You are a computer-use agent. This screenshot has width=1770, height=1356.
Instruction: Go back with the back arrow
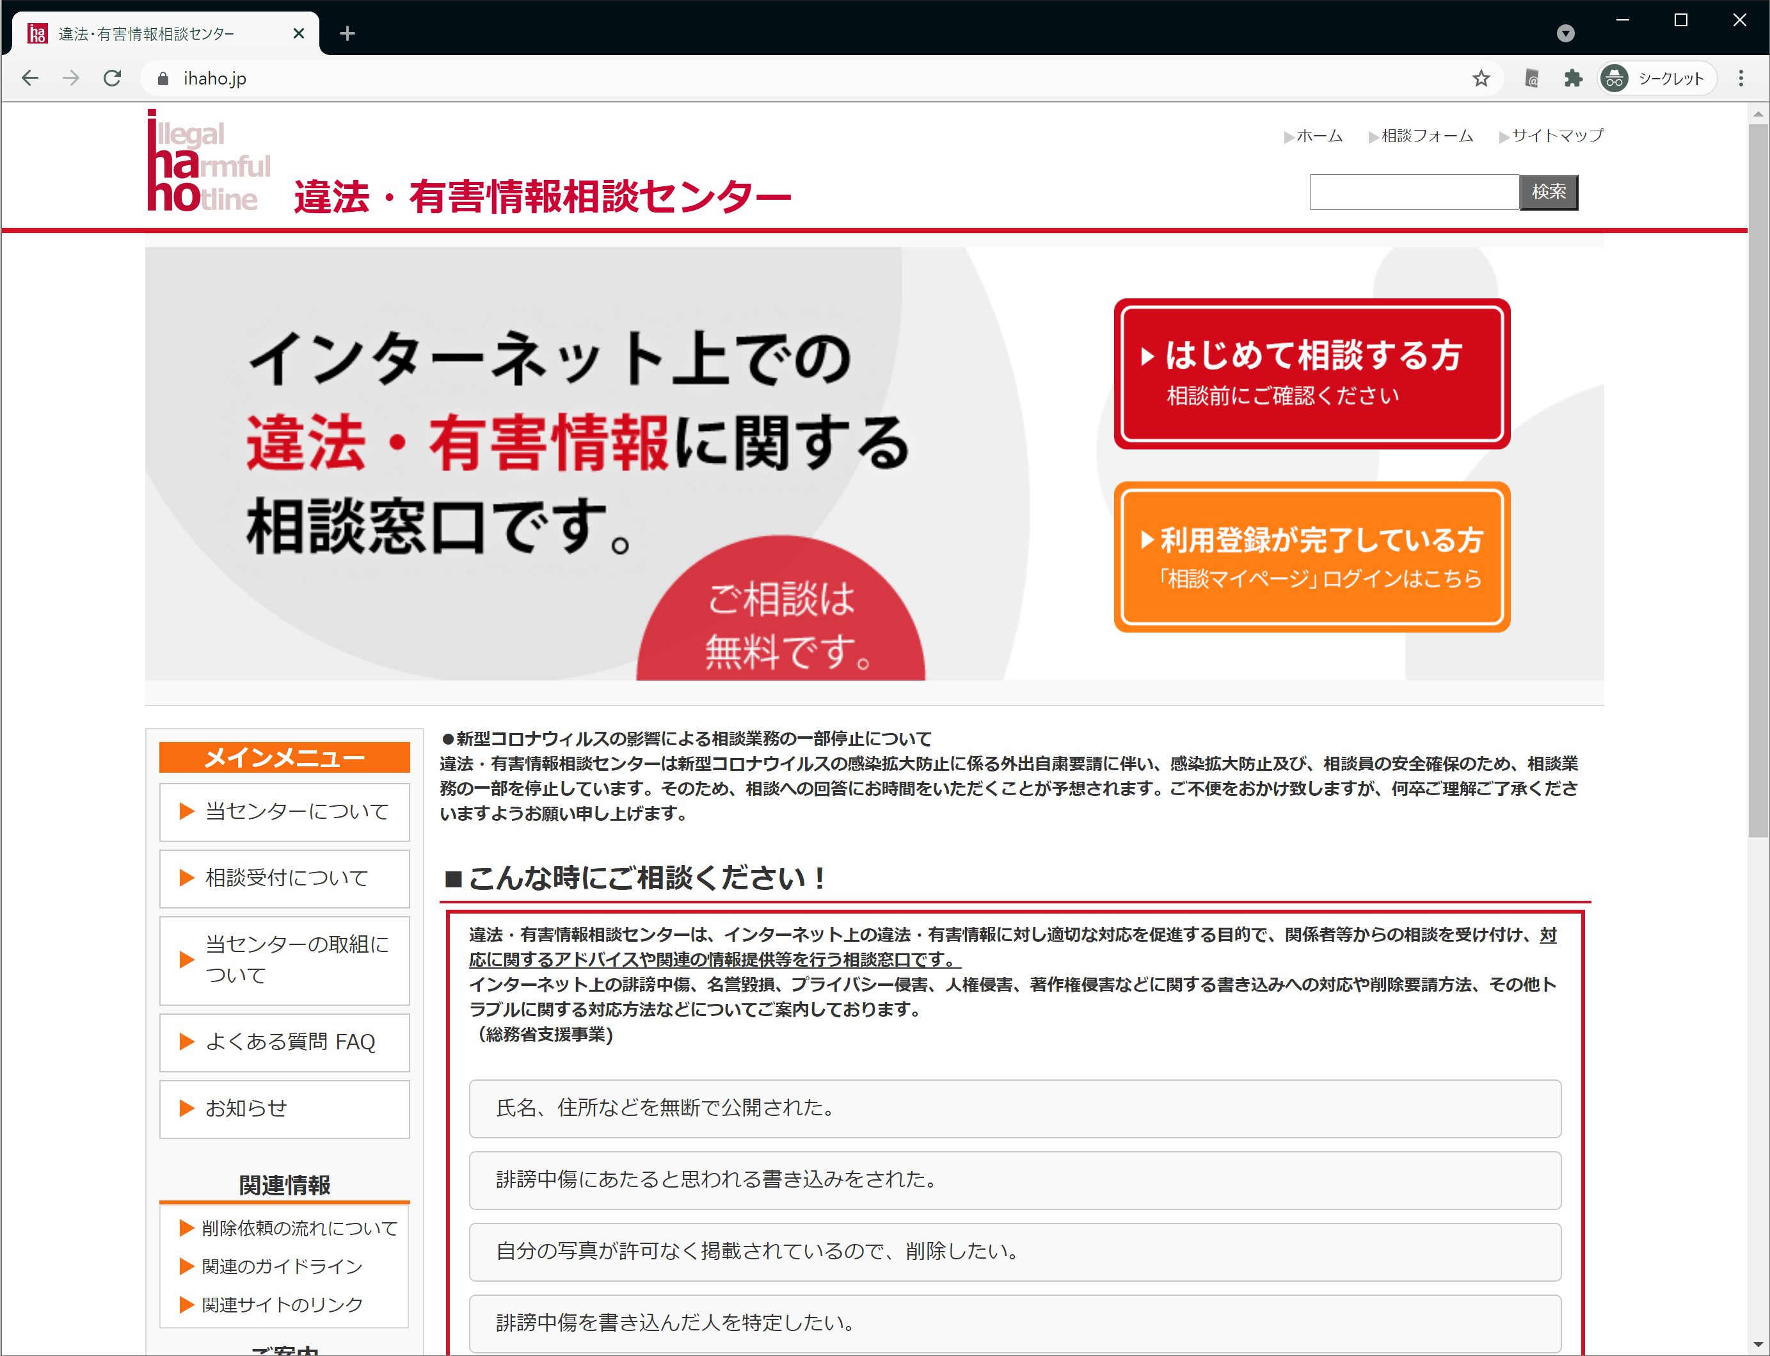pos(30,78)
